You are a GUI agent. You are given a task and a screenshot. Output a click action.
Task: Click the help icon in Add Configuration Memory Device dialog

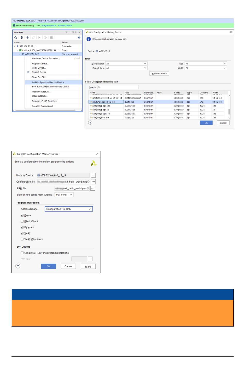point(90,123)
